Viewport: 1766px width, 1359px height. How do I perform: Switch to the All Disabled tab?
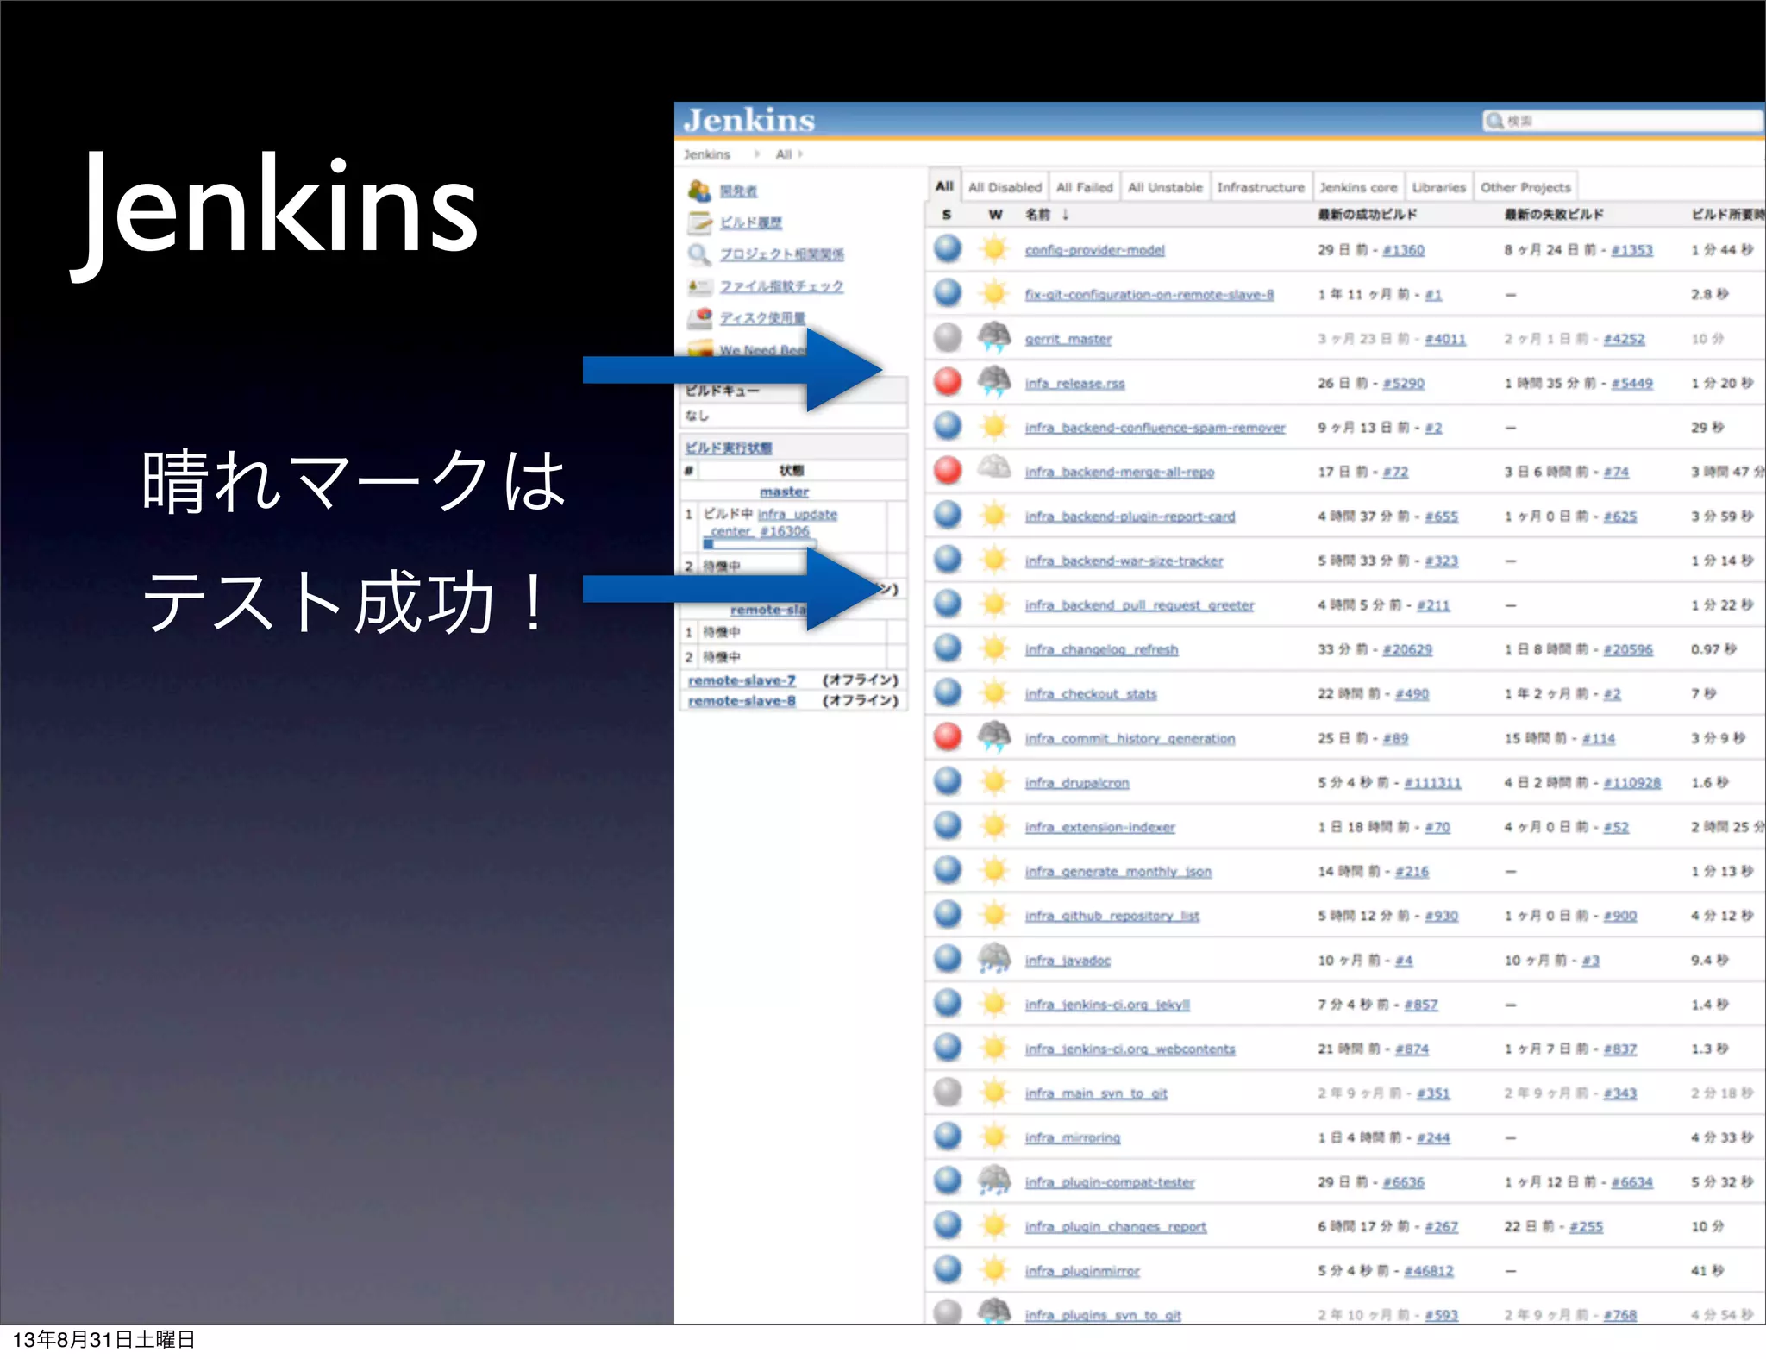point(1005,187)
